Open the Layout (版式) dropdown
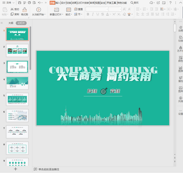183x173 pixels. click(69, 15)
